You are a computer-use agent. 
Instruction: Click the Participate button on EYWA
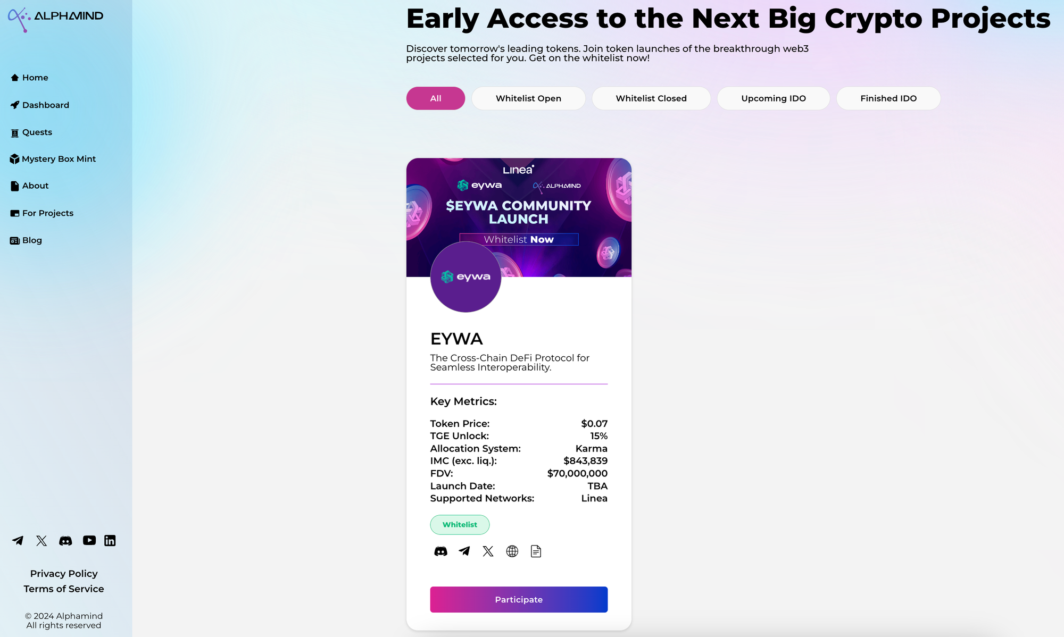point(519,599)
